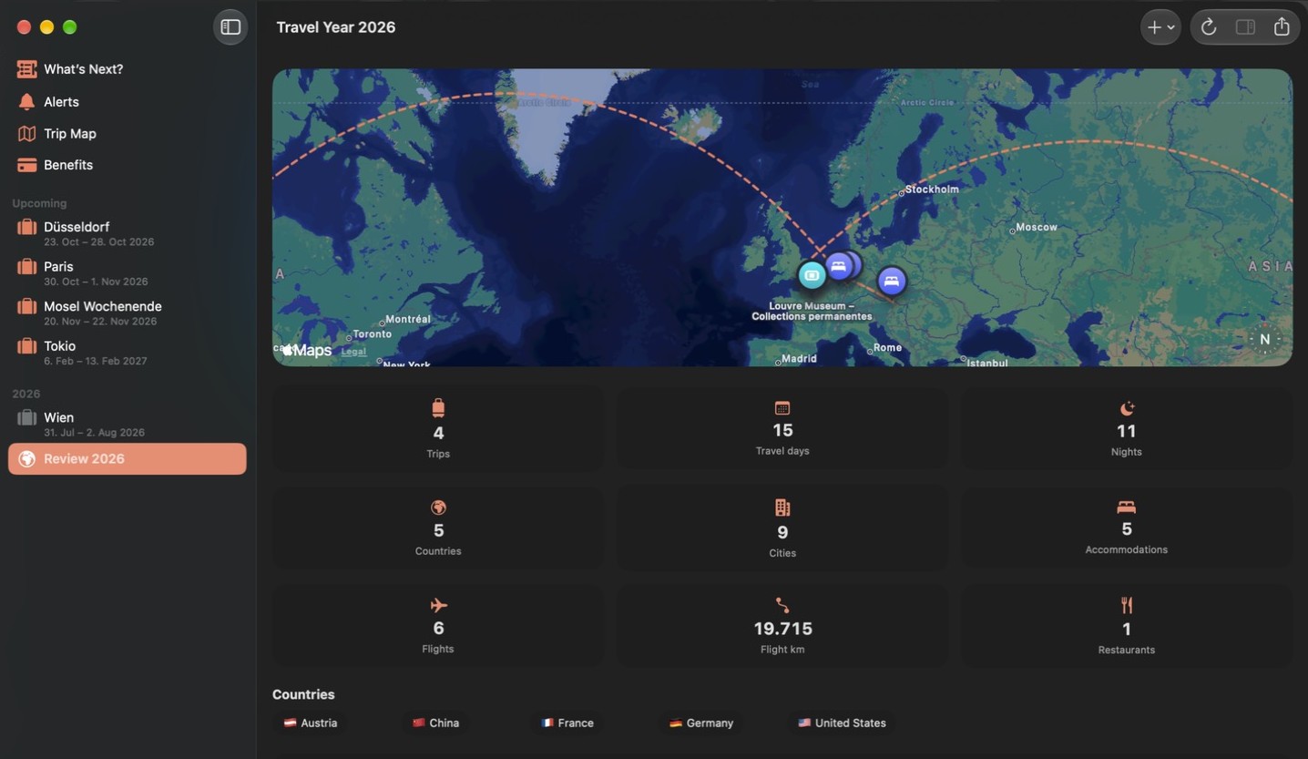Viewport: 1308px width, 759px height.
Task: Select the Paris trip
Action: point(128,273)
